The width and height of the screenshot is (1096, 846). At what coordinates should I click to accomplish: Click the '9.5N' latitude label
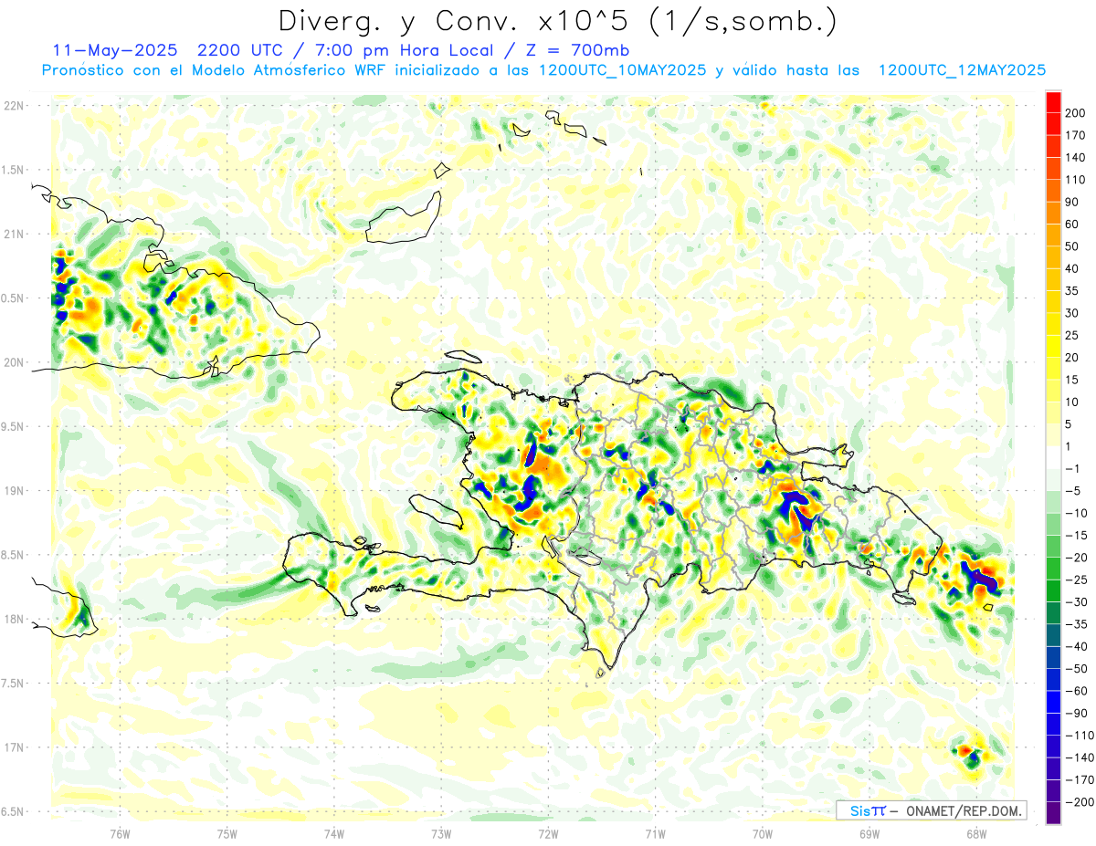pos(14,426)
